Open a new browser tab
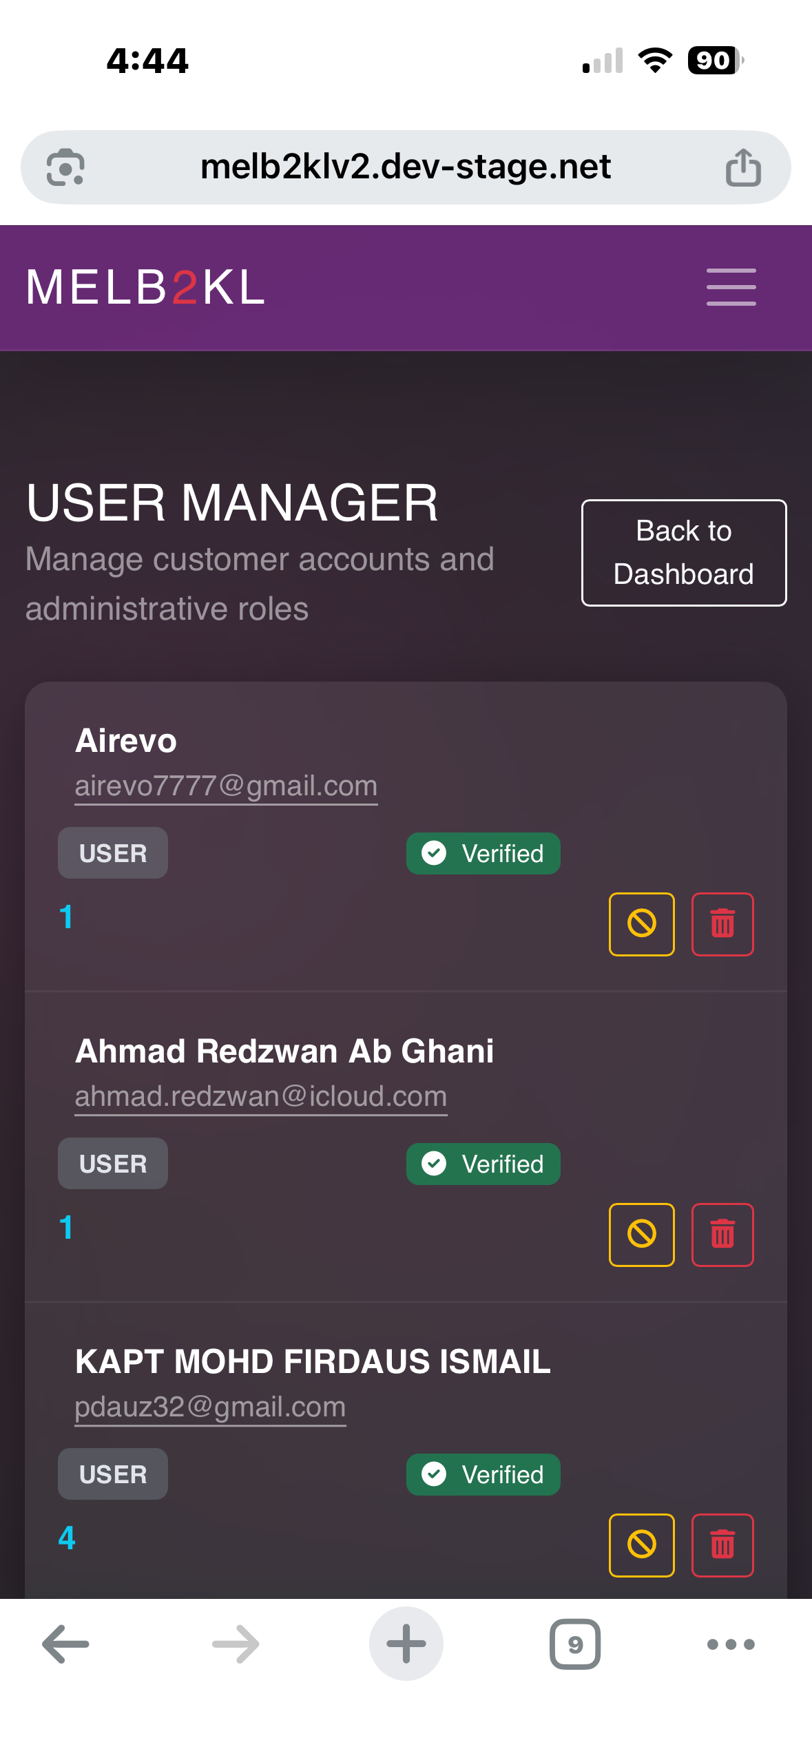 [406, 1644]
